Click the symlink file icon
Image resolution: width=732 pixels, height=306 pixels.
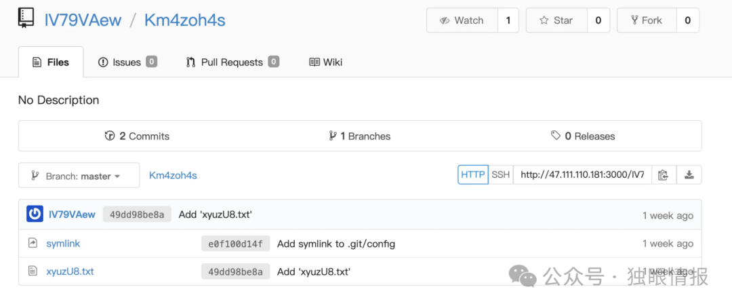click(33, 243)
